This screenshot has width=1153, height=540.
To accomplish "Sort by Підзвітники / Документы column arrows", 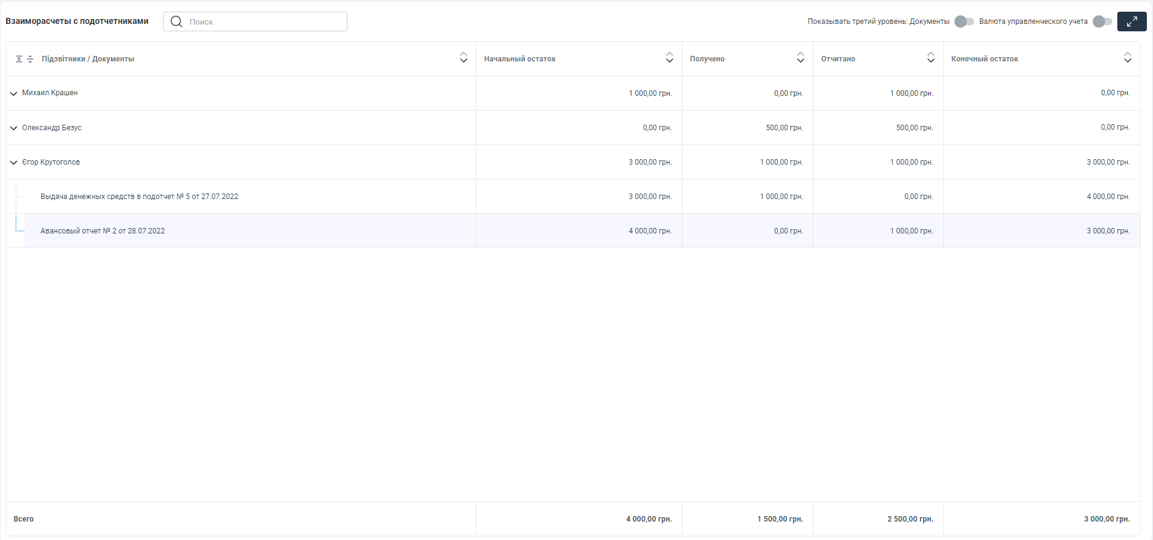I will pos(464,58).
